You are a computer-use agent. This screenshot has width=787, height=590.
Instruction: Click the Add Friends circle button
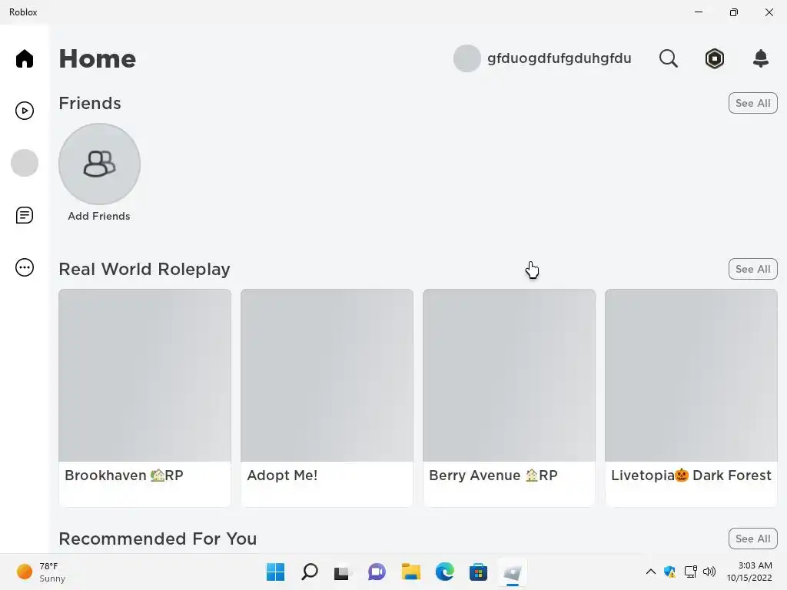click(99, 164)
